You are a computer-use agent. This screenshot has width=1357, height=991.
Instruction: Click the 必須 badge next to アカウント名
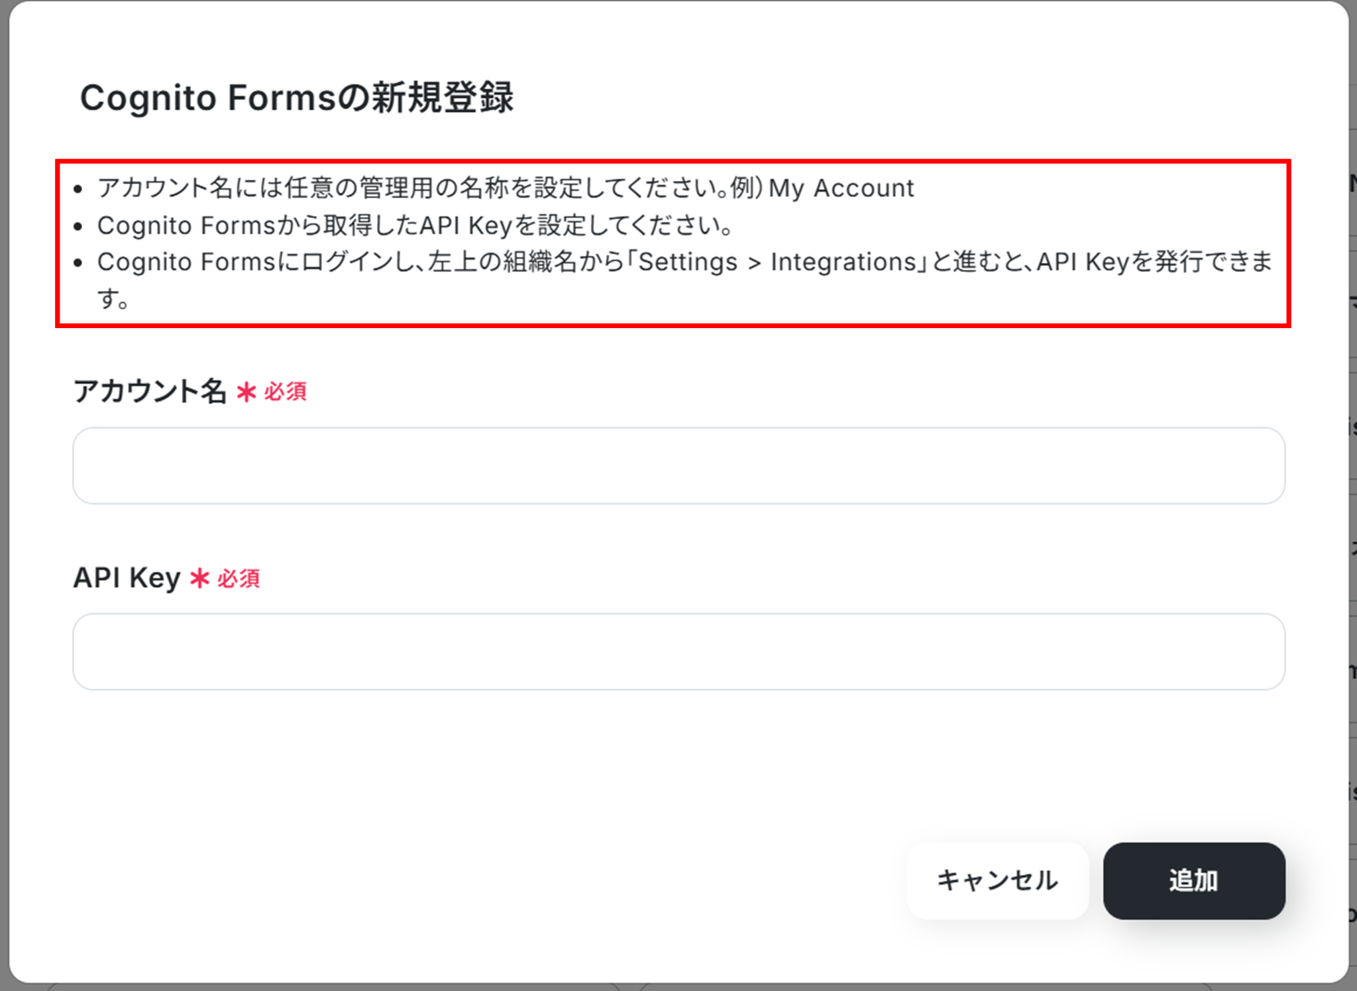[285, 392]
